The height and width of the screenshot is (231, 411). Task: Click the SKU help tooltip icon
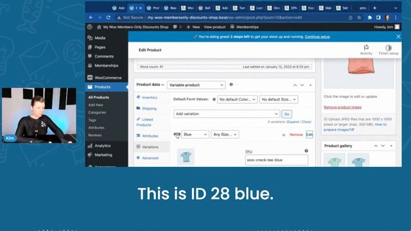tap(306, 151)
